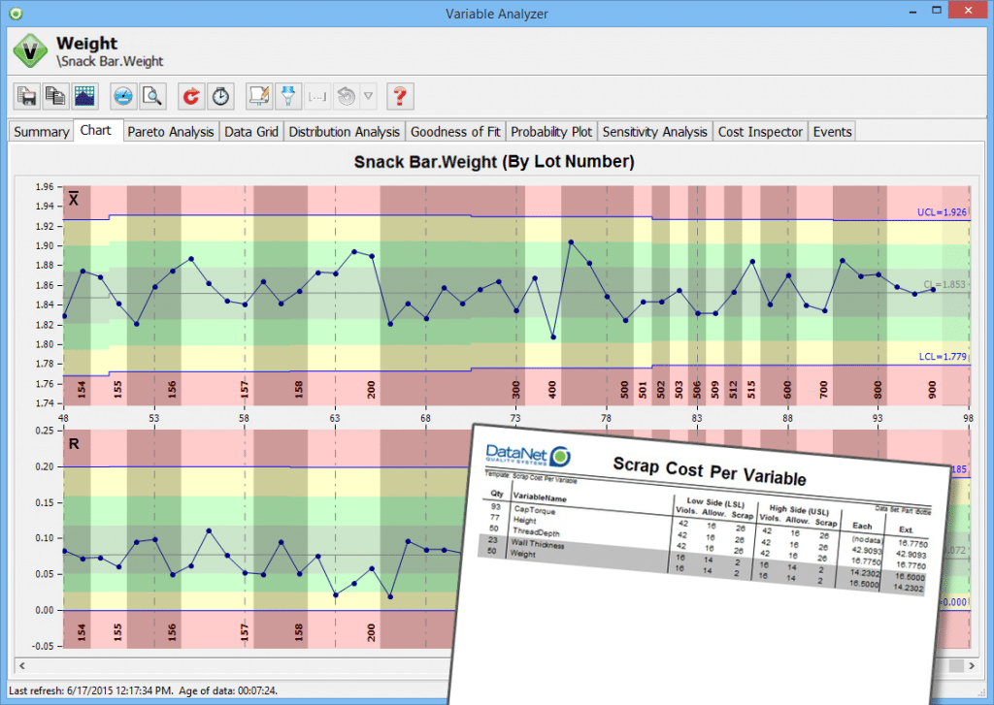Image resolution: width=994 pixels, height=705 pixels.
Task: Click the filter funnel icon
Action: [x=288, y=96]
